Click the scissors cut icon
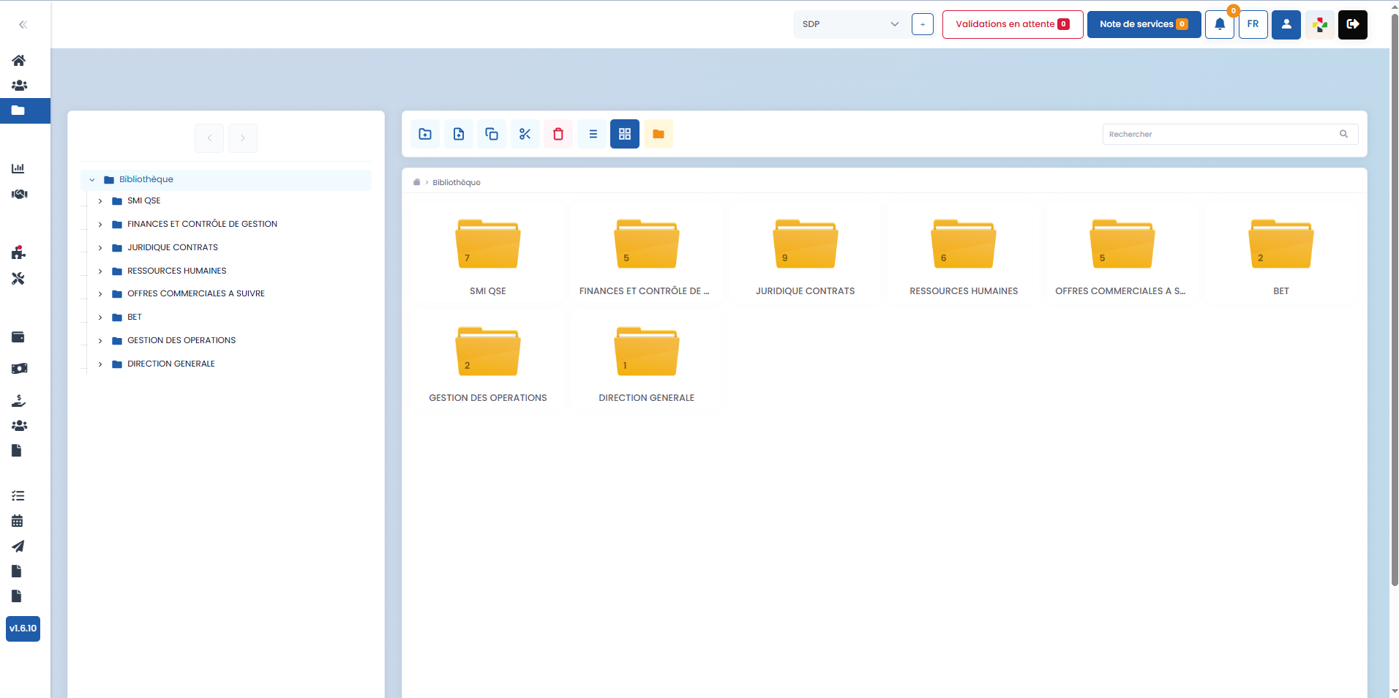The image size is (1399, 698). [x=525, y=134]
